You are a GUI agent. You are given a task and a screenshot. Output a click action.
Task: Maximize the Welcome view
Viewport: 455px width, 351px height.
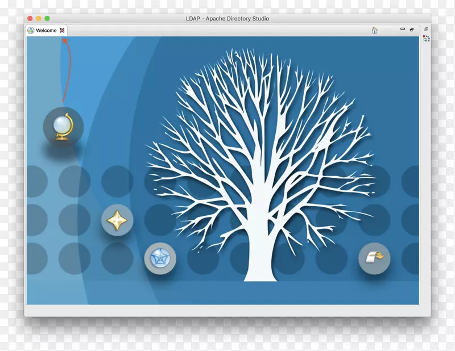pos(412,28)
